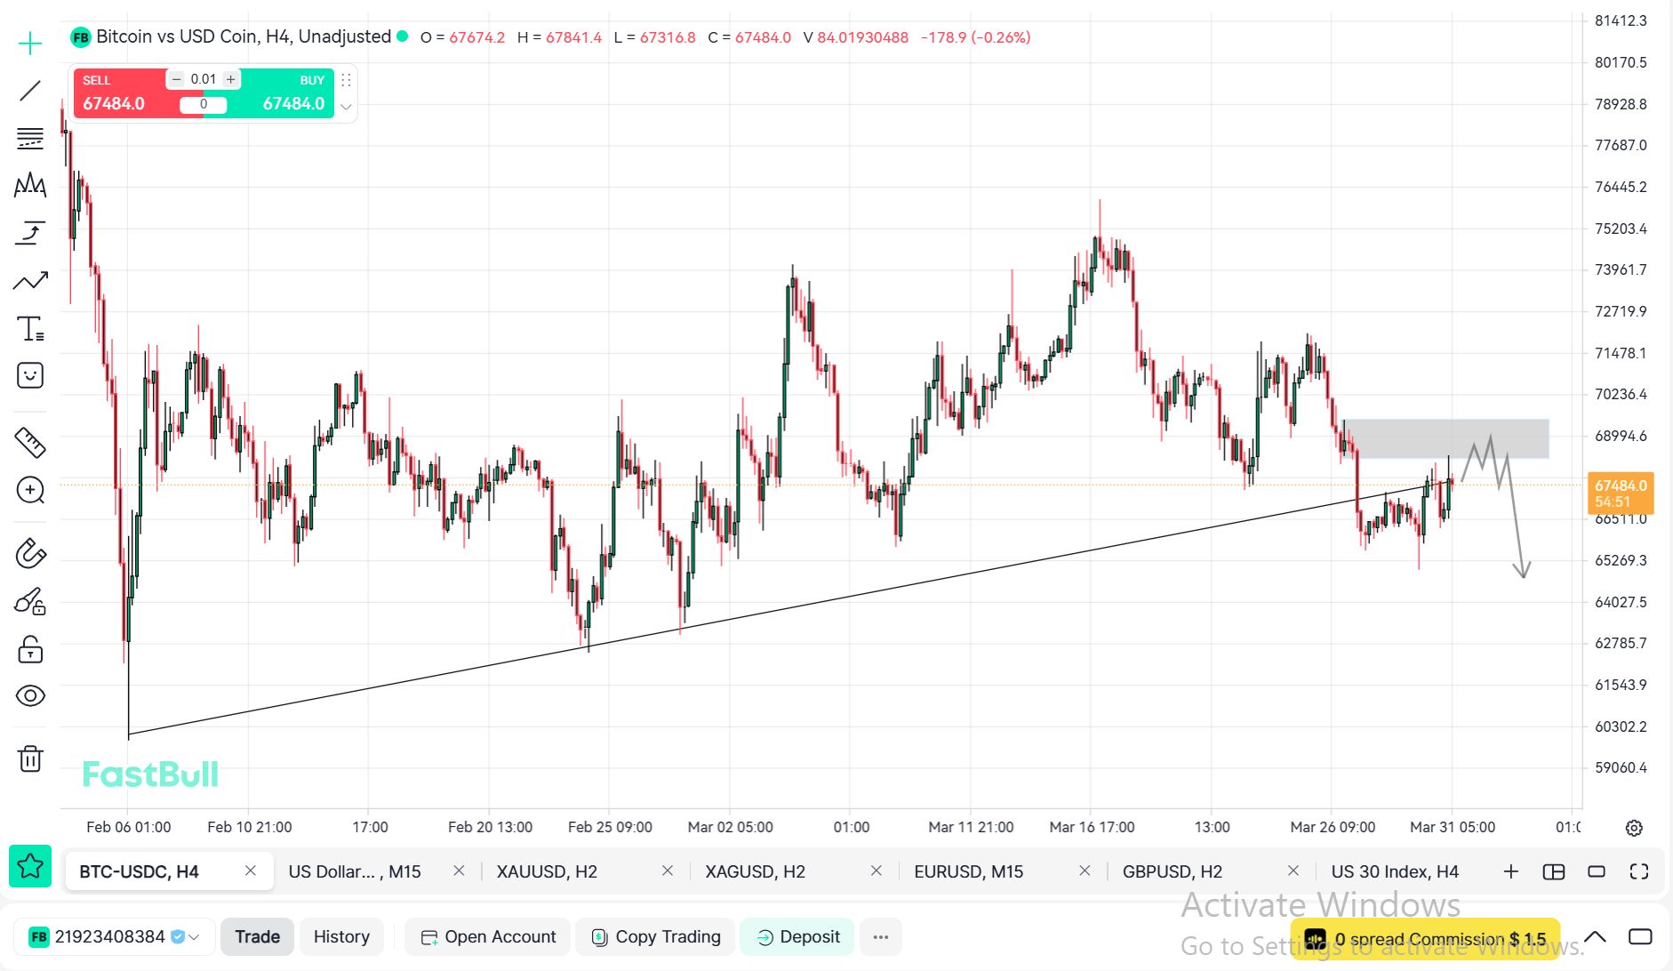Toggle drawings visibility with eye icon

point(30,695)
